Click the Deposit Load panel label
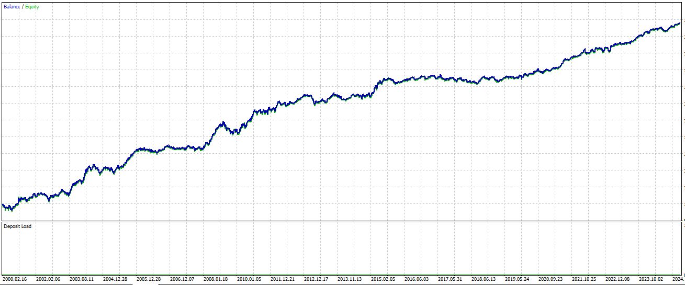 point(18,226)
